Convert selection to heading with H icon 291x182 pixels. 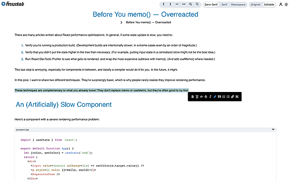click(237, 96)
